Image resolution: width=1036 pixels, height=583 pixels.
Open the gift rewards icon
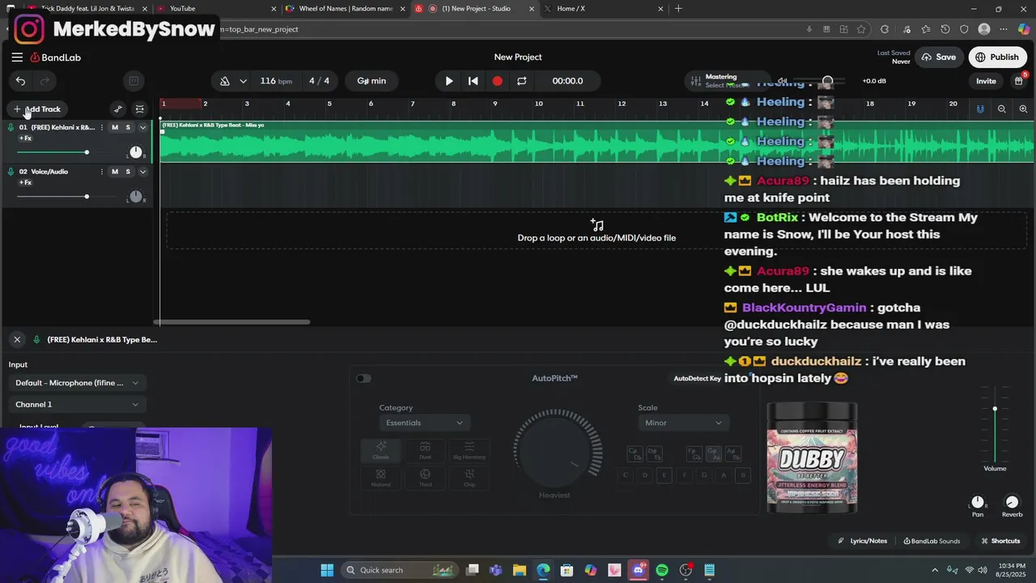1019,81
